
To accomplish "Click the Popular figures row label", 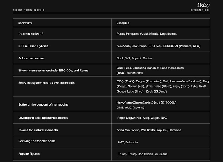I will point(30,153).
